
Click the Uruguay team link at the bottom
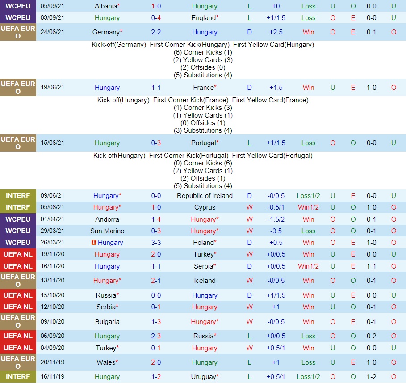click(204, 377)
